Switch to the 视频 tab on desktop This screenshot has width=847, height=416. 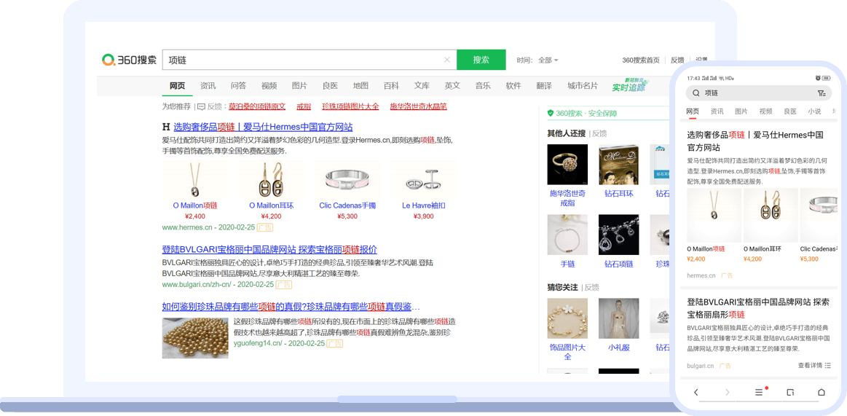269,85
